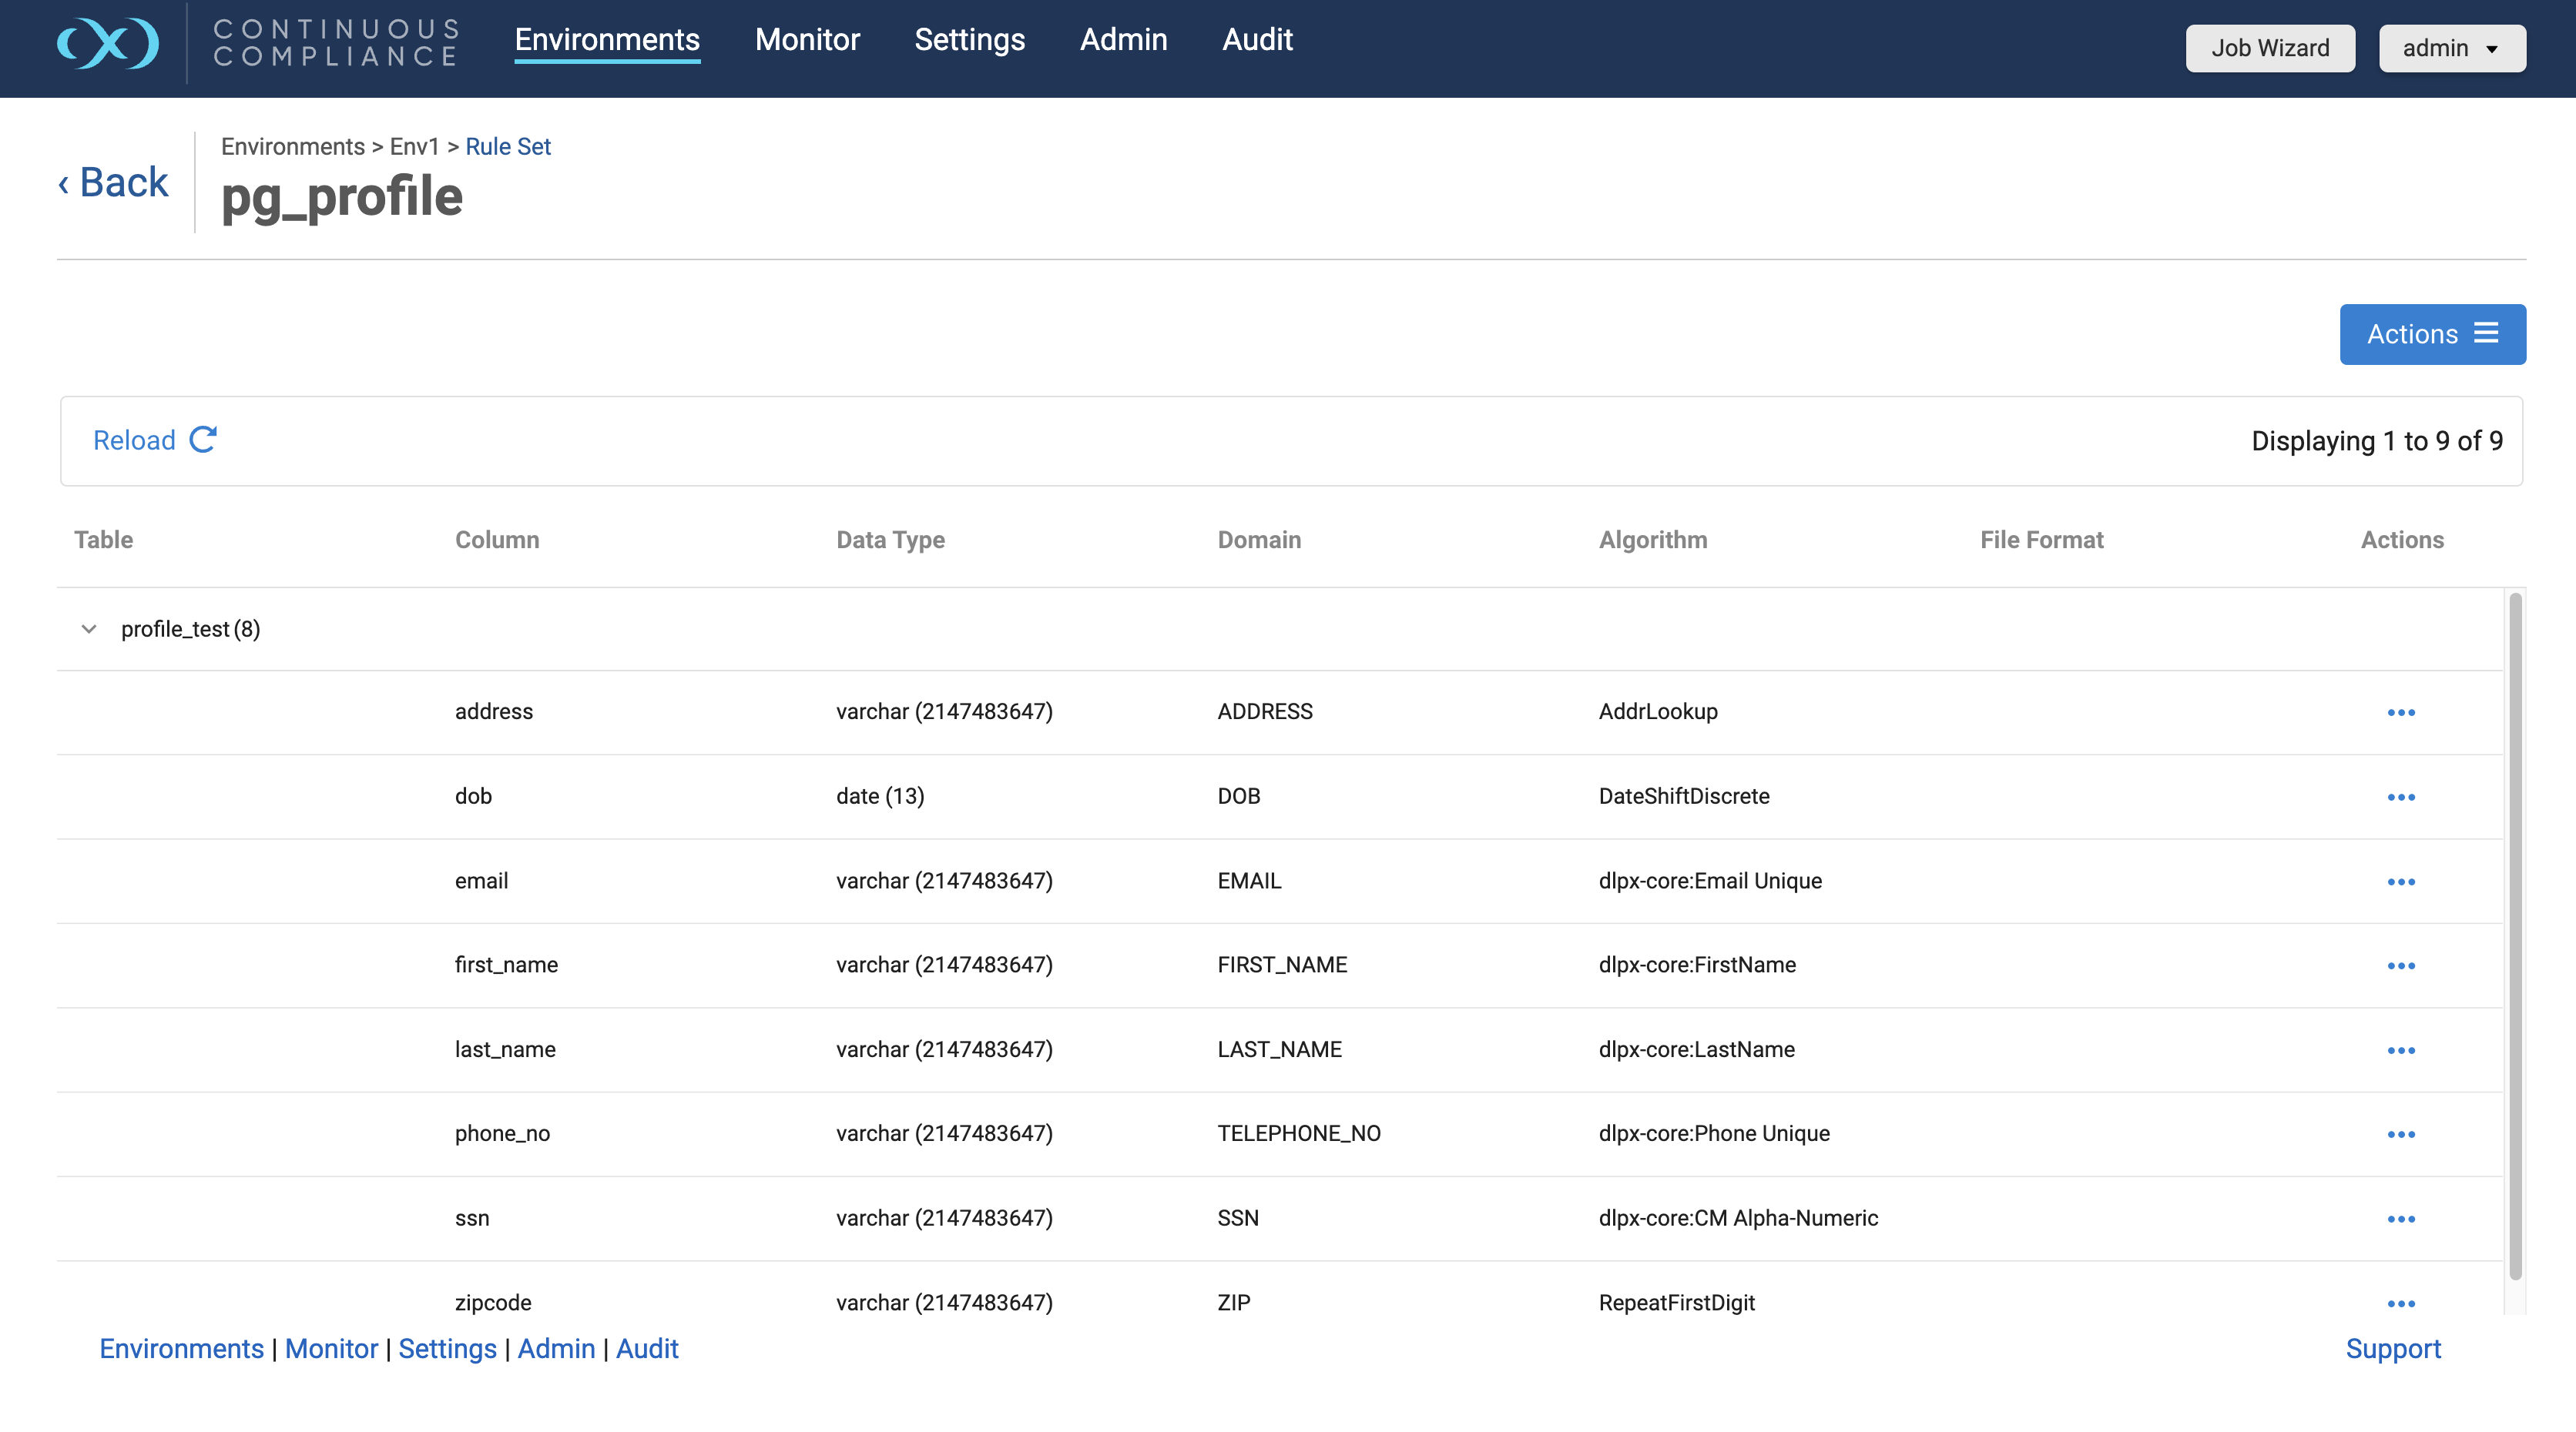Select the ssn column cell
Image resolution: width=2576 pixels, height=1432 pixels.
pyautogui.click(x=472, y=1218)
